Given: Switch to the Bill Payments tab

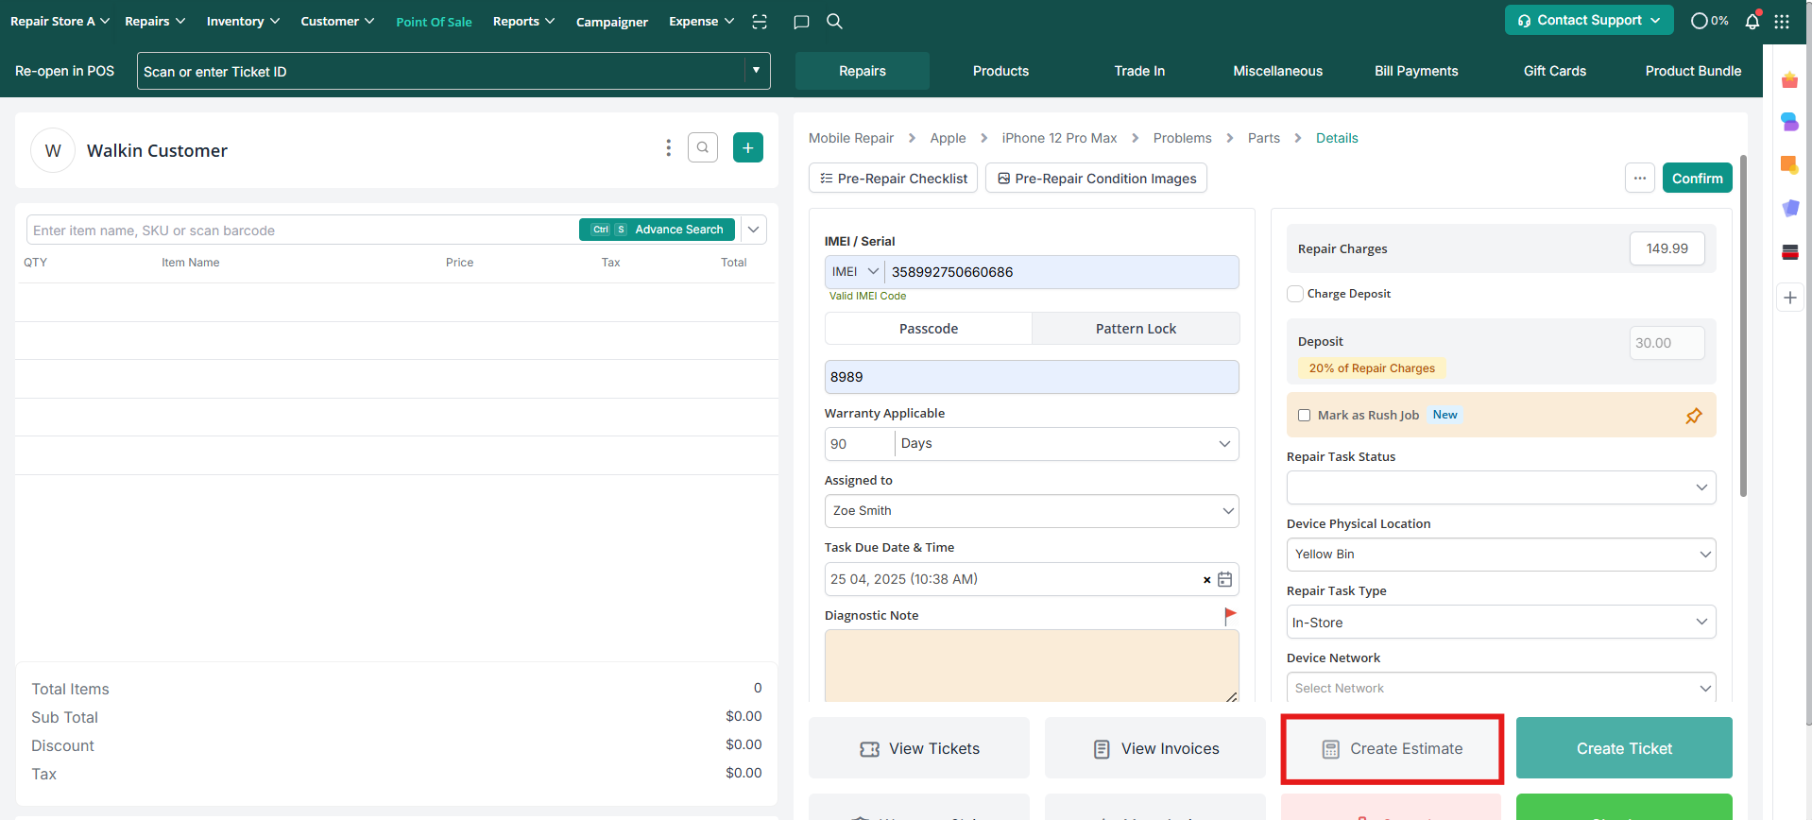Looking at the screenshot, I should click(x=1416, y=71).
